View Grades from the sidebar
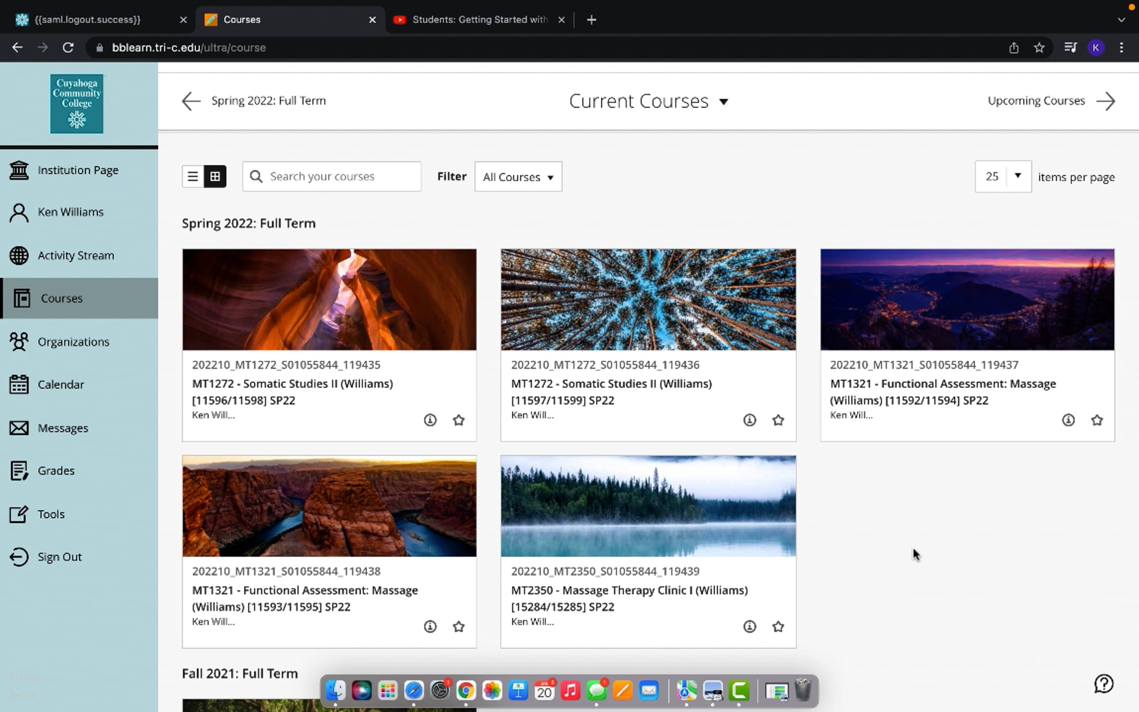Viewport: 1139px width, 712px height. click(x=56, y=471)
